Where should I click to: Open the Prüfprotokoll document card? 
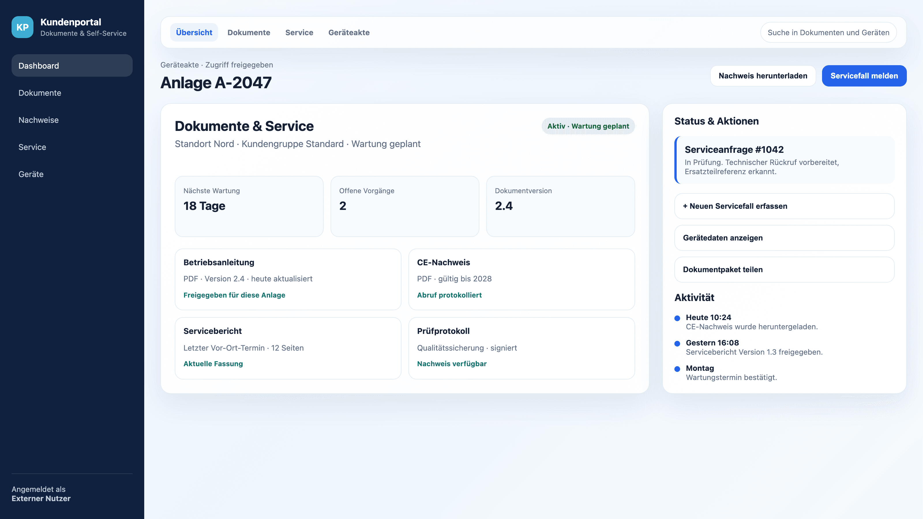tap(521, 348)
